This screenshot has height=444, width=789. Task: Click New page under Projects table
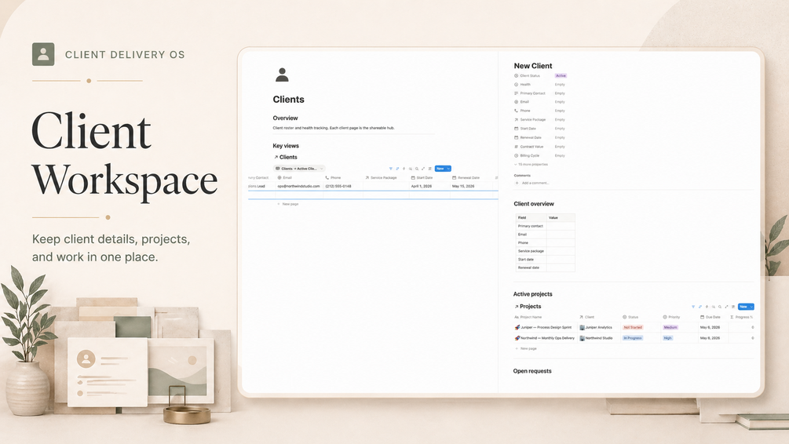click(x=526, y=348)
